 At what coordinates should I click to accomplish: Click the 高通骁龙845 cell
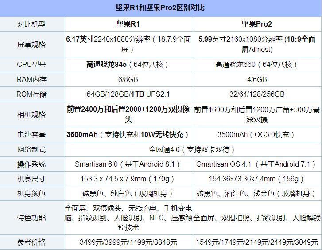coord(128,65)
